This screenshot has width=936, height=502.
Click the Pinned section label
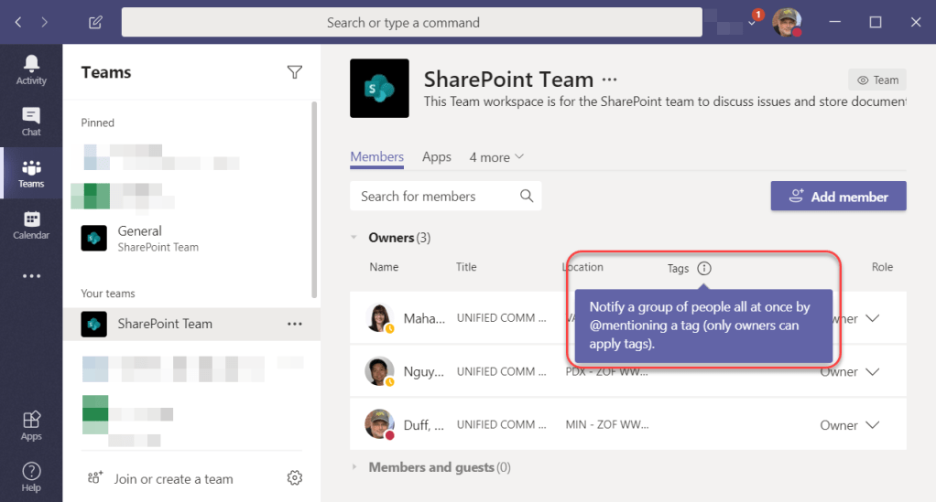coord(97,123)
